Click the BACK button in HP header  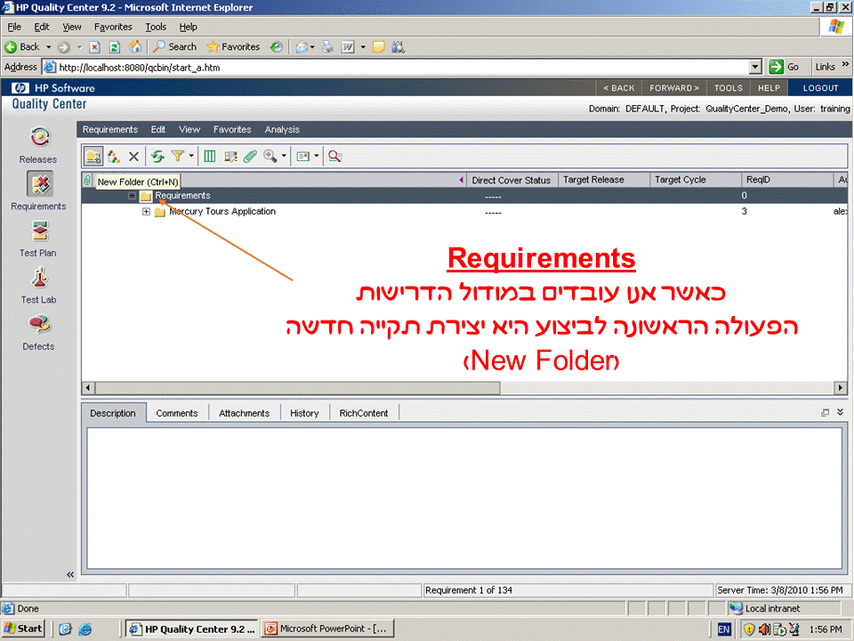pos(619,88)
